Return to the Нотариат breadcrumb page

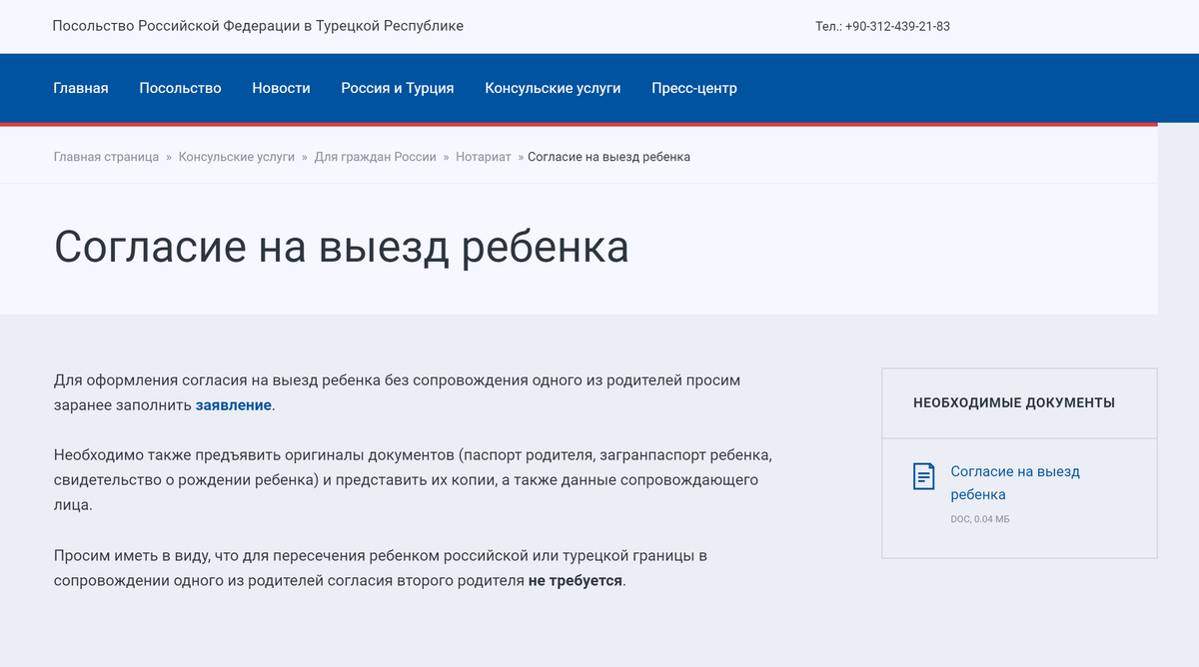[483, 157]
